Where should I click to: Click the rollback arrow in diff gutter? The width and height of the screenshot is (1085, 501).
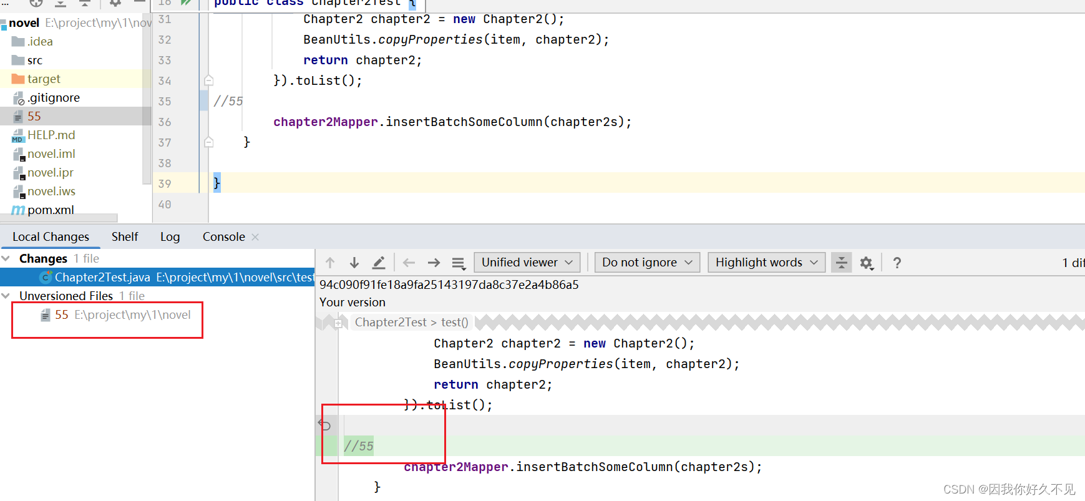pos(324,425)
